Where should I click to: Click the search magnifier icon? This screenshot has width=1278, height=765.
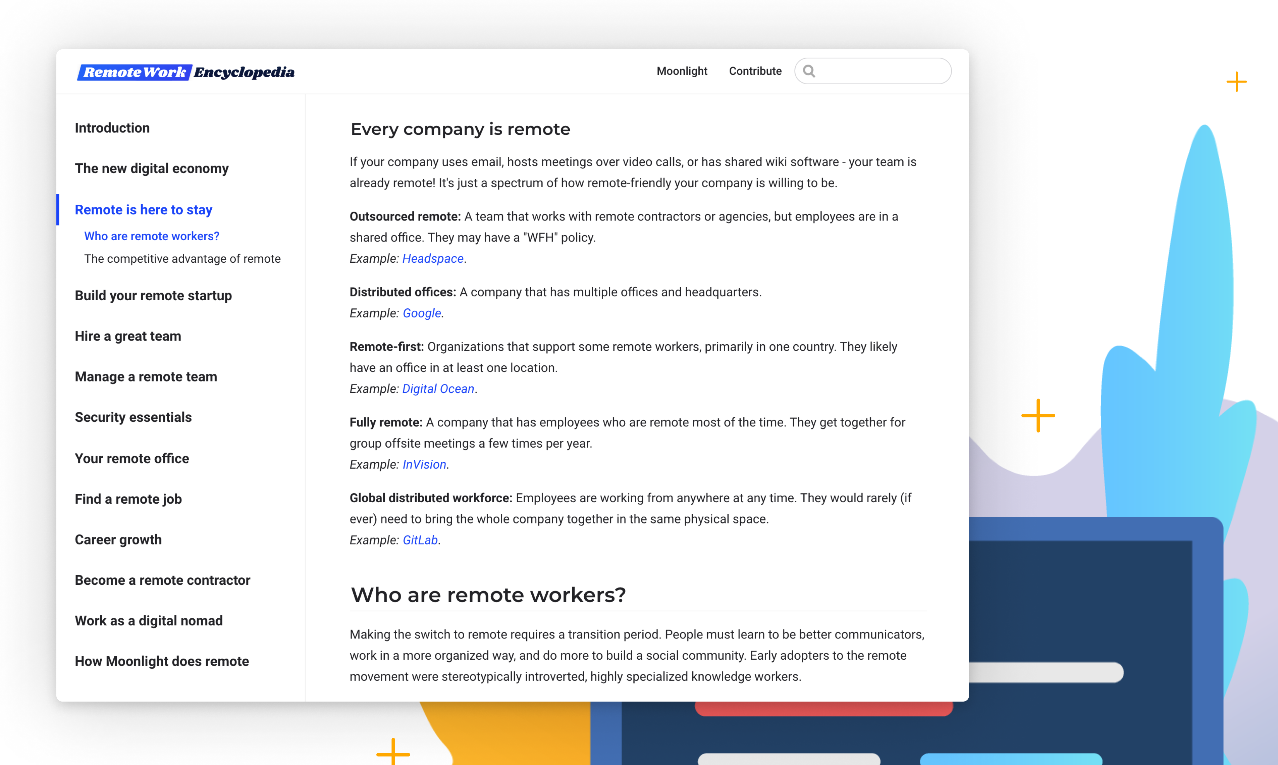(810, 71)
